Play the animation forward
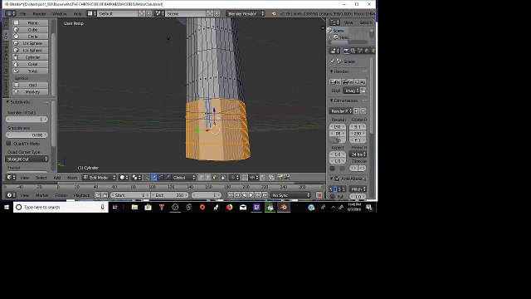This screenshot has width=531, height=299. (x=251, y=195)
